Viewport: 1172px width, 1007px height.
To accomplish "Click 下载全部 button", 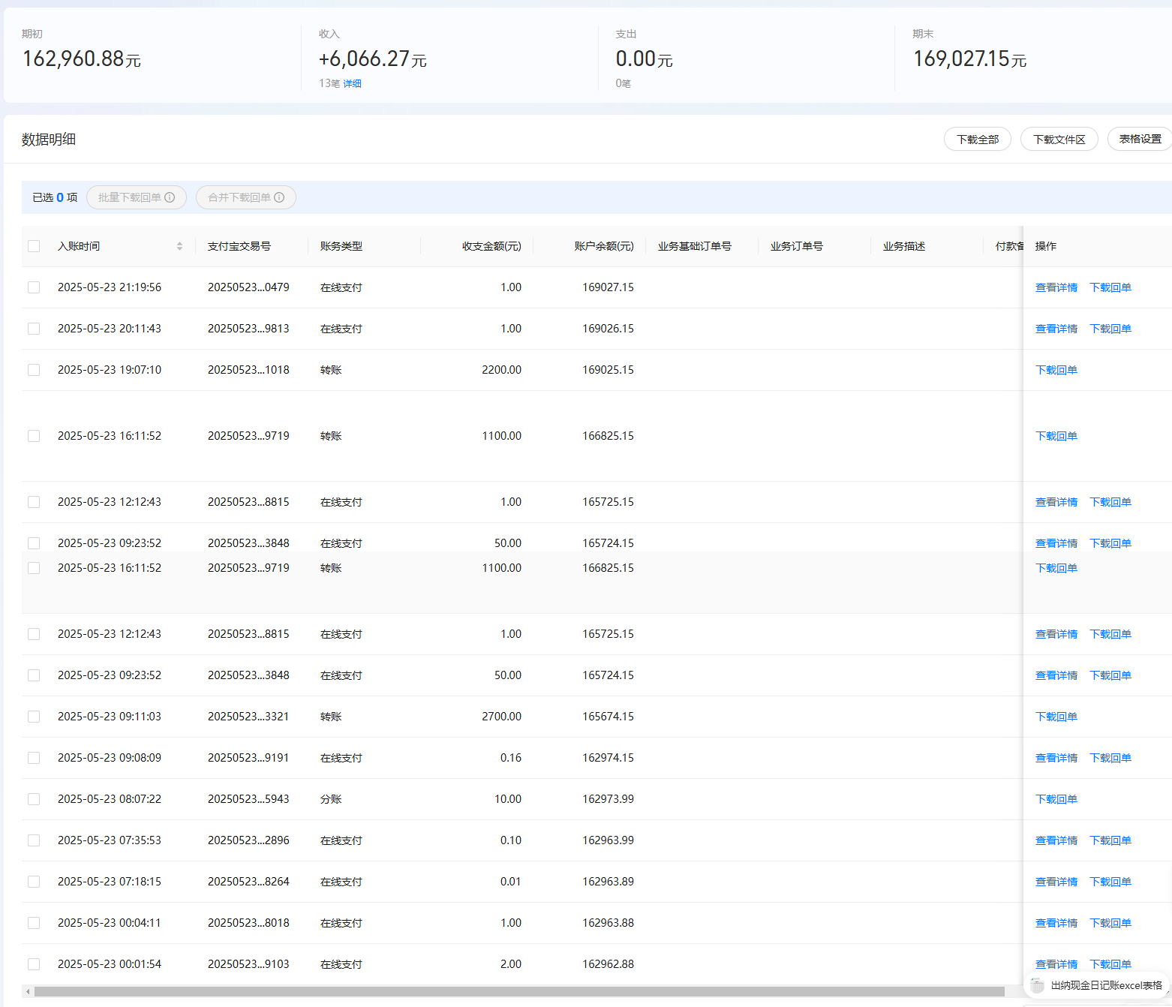I will click(x=978, y=140).
